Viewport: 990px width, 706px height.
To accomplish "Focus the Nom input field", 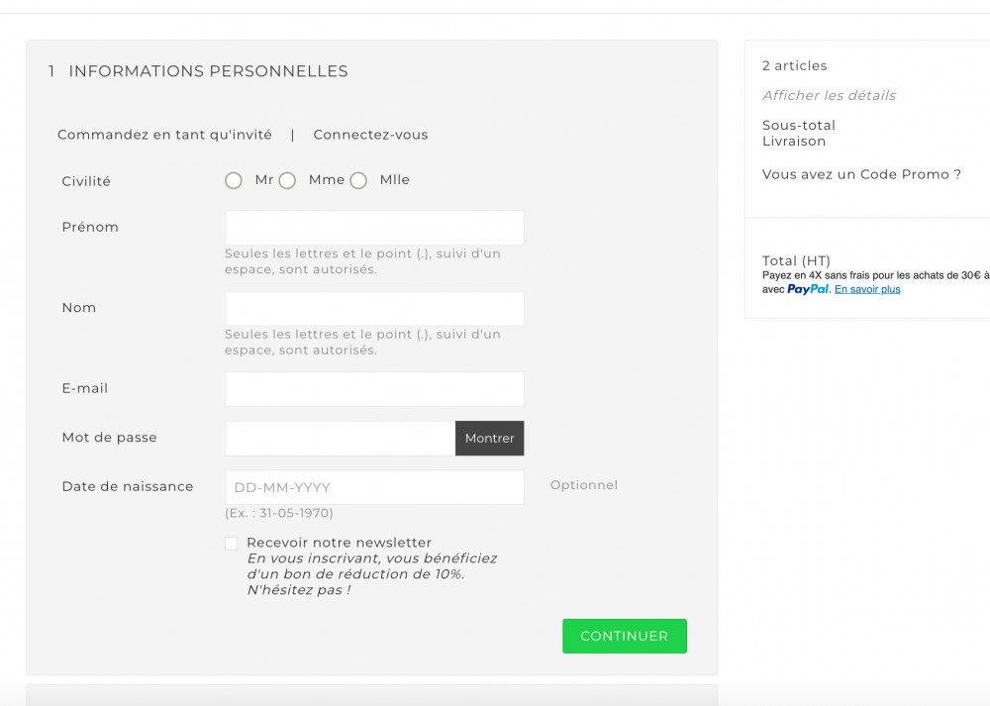I will tap(374, 309).
